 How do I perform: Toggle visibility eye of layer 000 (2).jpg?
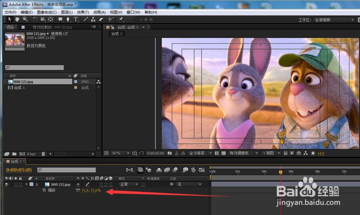pyautogui.click(x=6, y=184)
